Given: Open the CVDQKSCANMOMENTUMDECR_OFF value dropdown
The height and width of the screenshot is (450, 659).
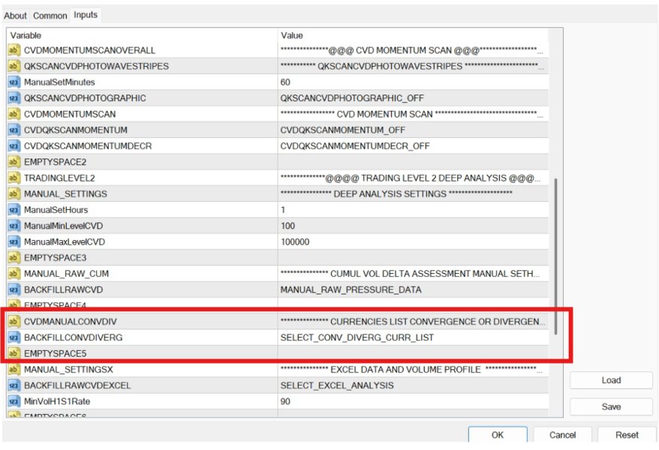Looking at the screenshot, I should [413, 146].
